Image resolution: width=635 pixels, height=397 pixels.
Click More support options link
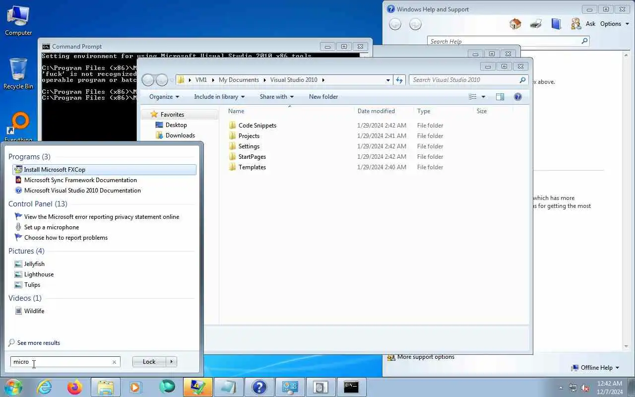(x=426, y=357)
